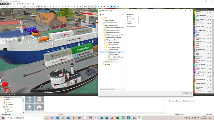Screen dimensions: 214x120
Task: Click the back arrow above the toolbar
Action: 1,4
